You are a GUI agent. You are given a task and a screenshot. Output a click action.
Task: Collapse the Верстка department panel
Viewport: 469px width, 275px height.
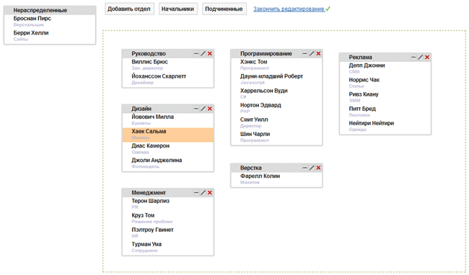pos(304,168)
